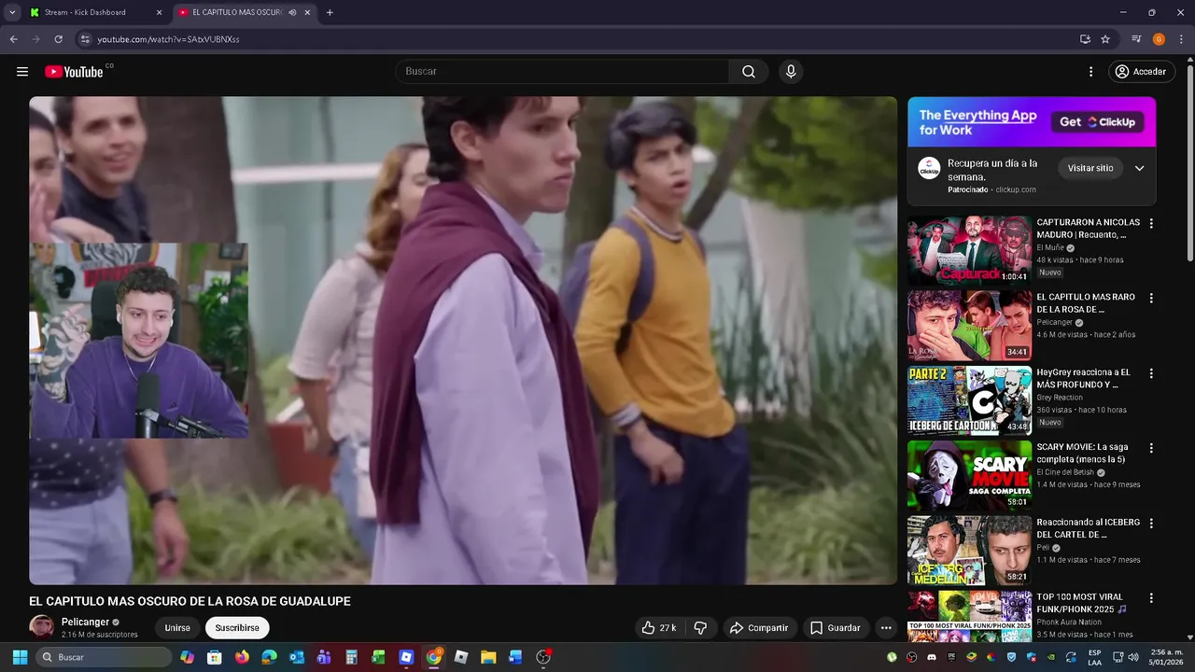Open Microsoft Teams on taskbar
The image size is (1195, 672).
tap(324, 657)
